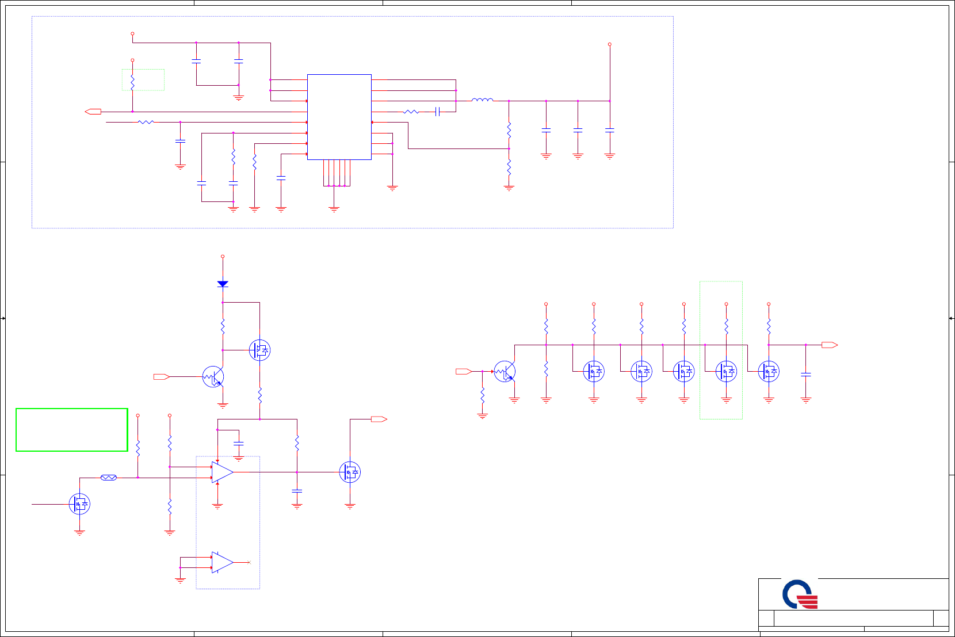
Task: Select the output port right of MOSFET chain
Action: (830, 345)
